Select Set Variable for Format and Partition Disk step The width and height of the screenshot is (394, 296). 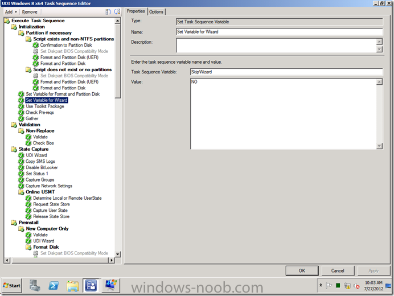(63, 94)
